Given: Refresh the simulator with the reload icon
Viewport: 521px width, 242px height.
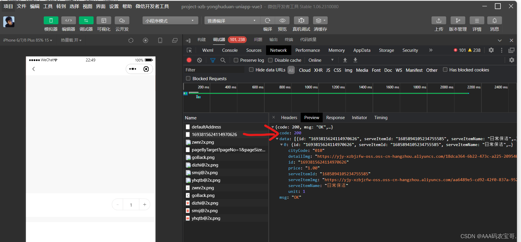Looking at the screenshot, I should point(131,40).
